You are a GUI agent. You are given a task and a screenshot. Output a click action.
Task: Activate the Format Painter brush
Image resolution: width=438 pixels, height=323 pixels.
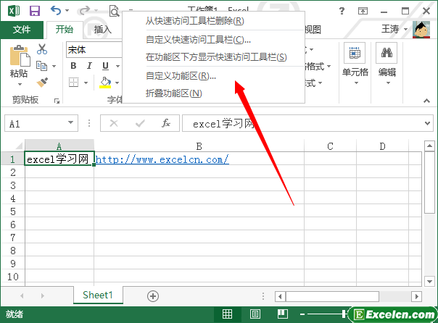(43, 83)
